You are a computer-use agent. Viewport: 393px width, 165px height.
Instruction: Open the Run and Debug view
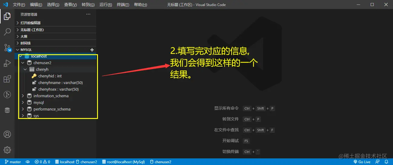tap(7, 63)
